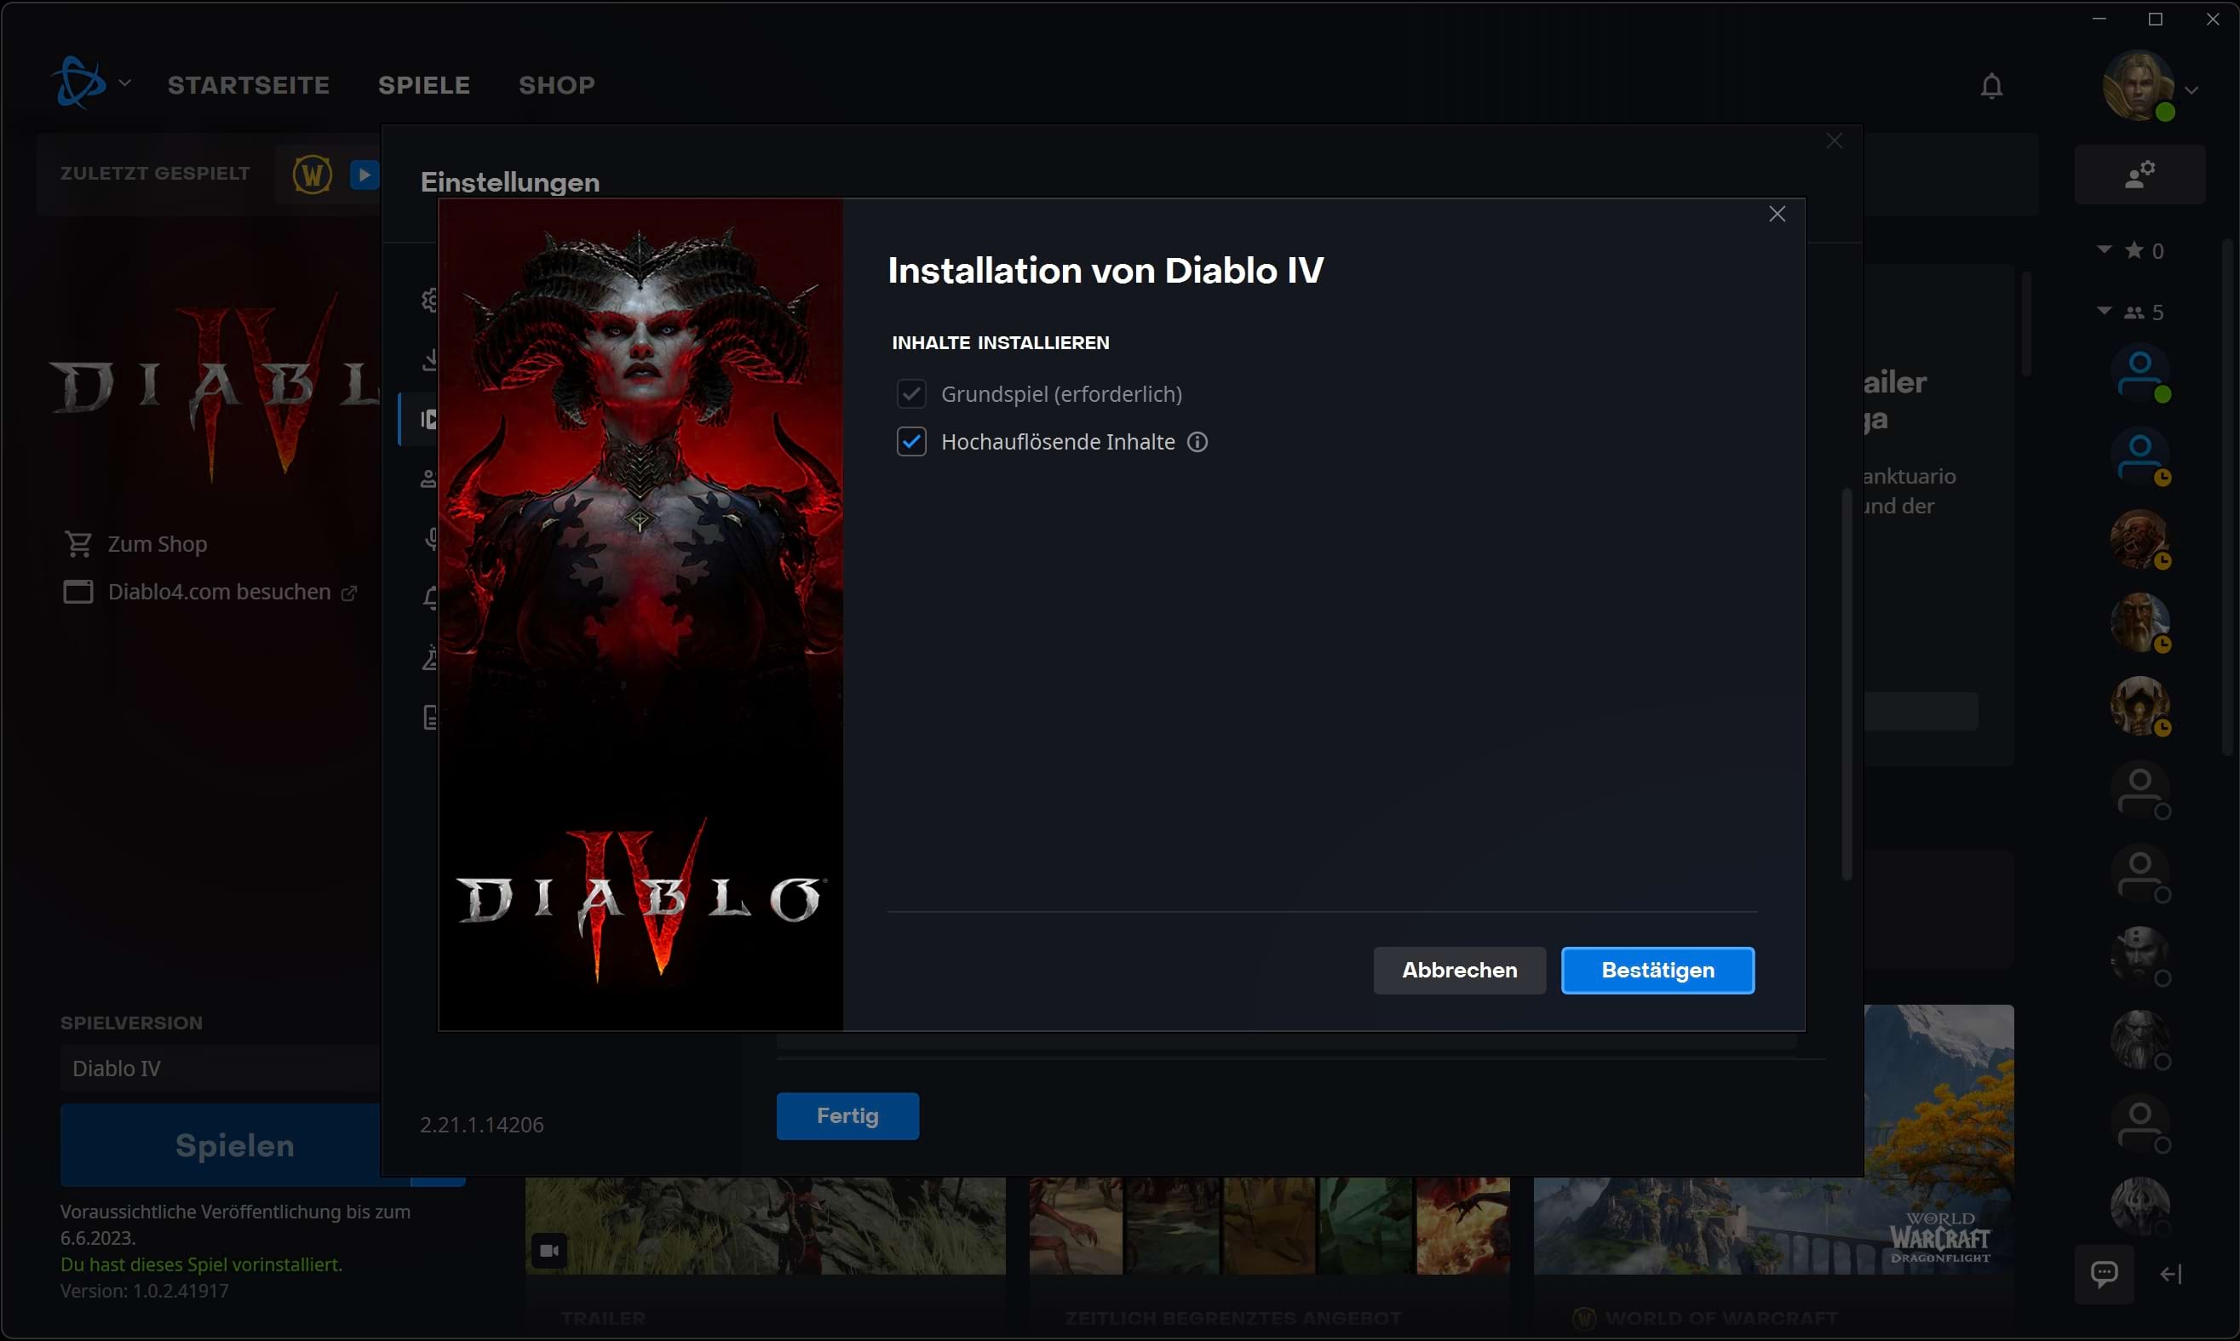2240x1341 pixels.
Task: Click the Abbrechen button
Action: [x=1459, y=971]
